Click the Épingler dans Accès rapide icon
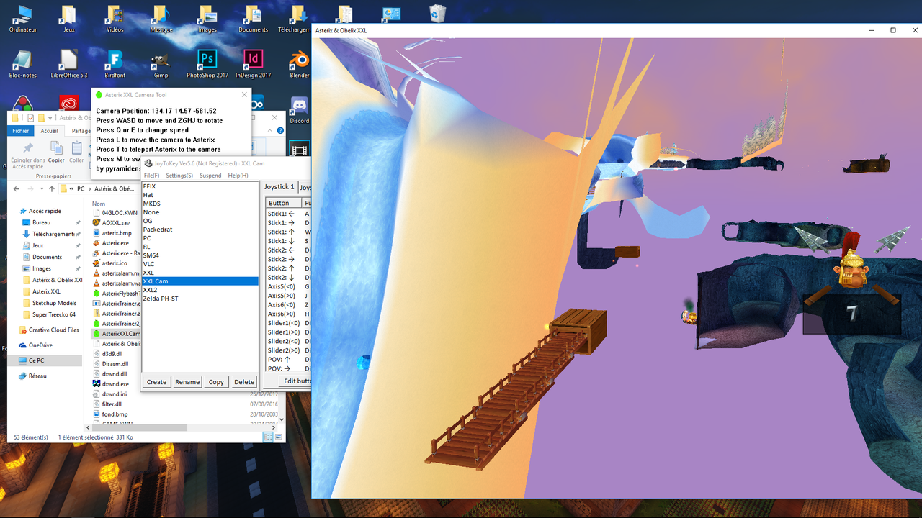Viewport: 922px width, 518px height. pyautogui.click(x=27, y=148)
